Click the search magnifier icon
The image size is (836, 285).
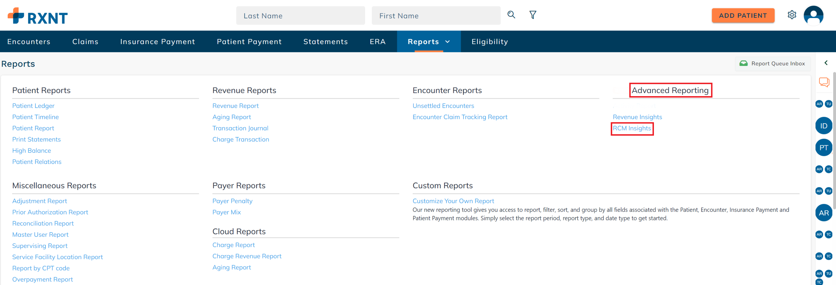(511, 15)
